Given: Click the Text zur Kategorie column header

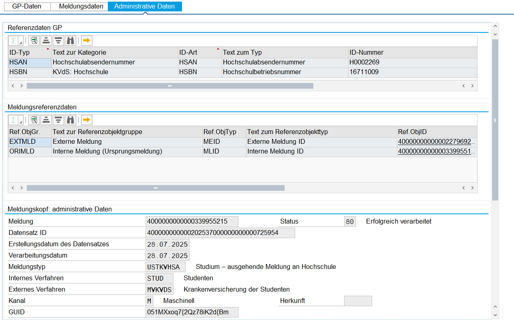Looking at the screenshot, I should coord(115,53).
